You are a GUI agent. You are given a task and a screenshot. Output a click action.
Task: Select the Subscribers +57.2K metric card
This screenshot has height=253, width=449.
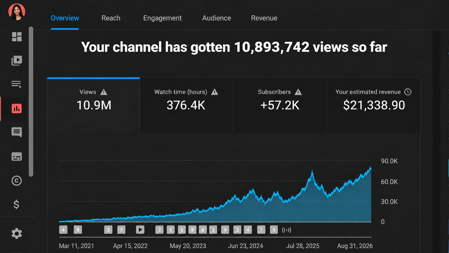click(280, 105)
